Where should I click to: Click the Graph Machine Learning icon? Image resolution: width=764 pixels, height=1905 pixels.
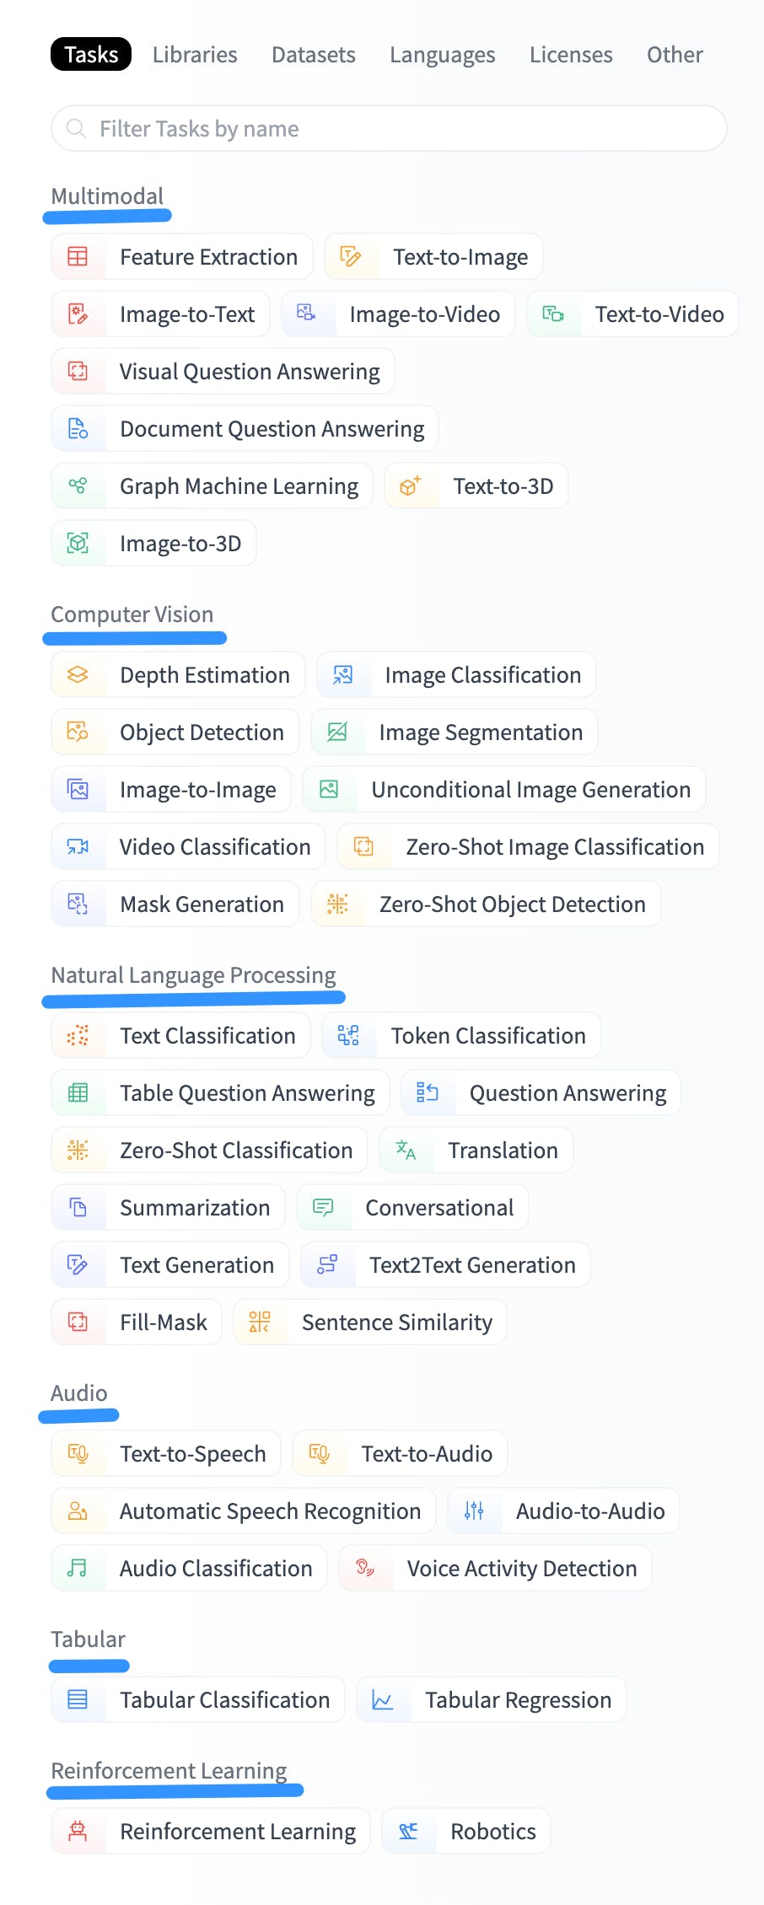tap(78, 486)
